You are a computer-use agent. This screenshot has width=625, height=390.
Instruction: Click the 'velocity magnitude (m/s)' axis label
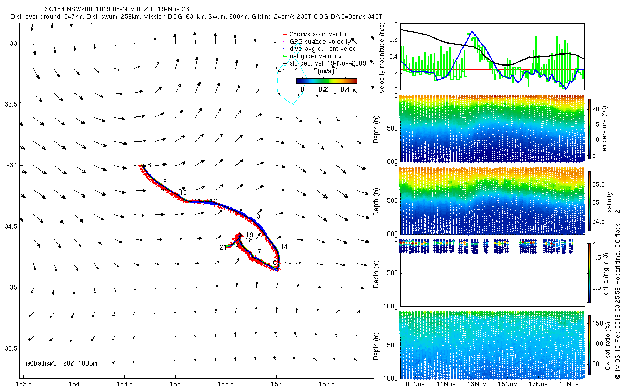[382, 56]
